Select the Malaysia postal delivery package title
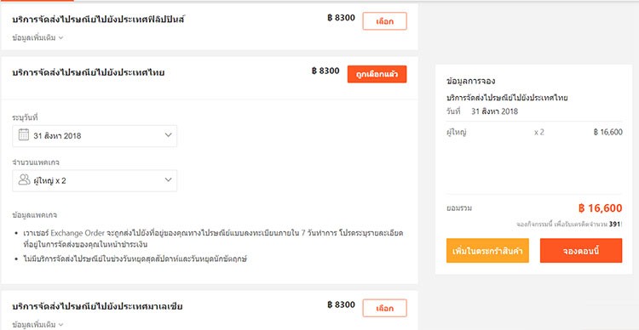The width and height of the screenshot is (639, 330). tap(97, 306)
